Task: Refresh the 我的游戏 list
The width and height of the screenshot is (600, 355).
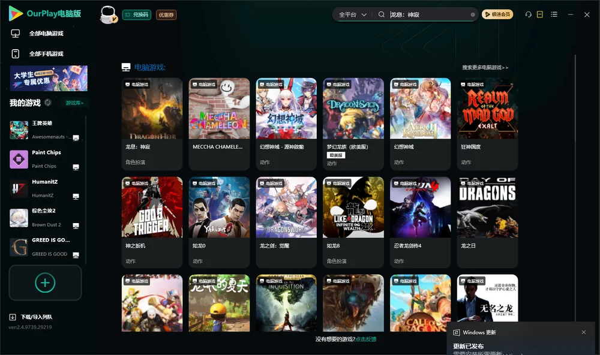Action: coord(48,103)
